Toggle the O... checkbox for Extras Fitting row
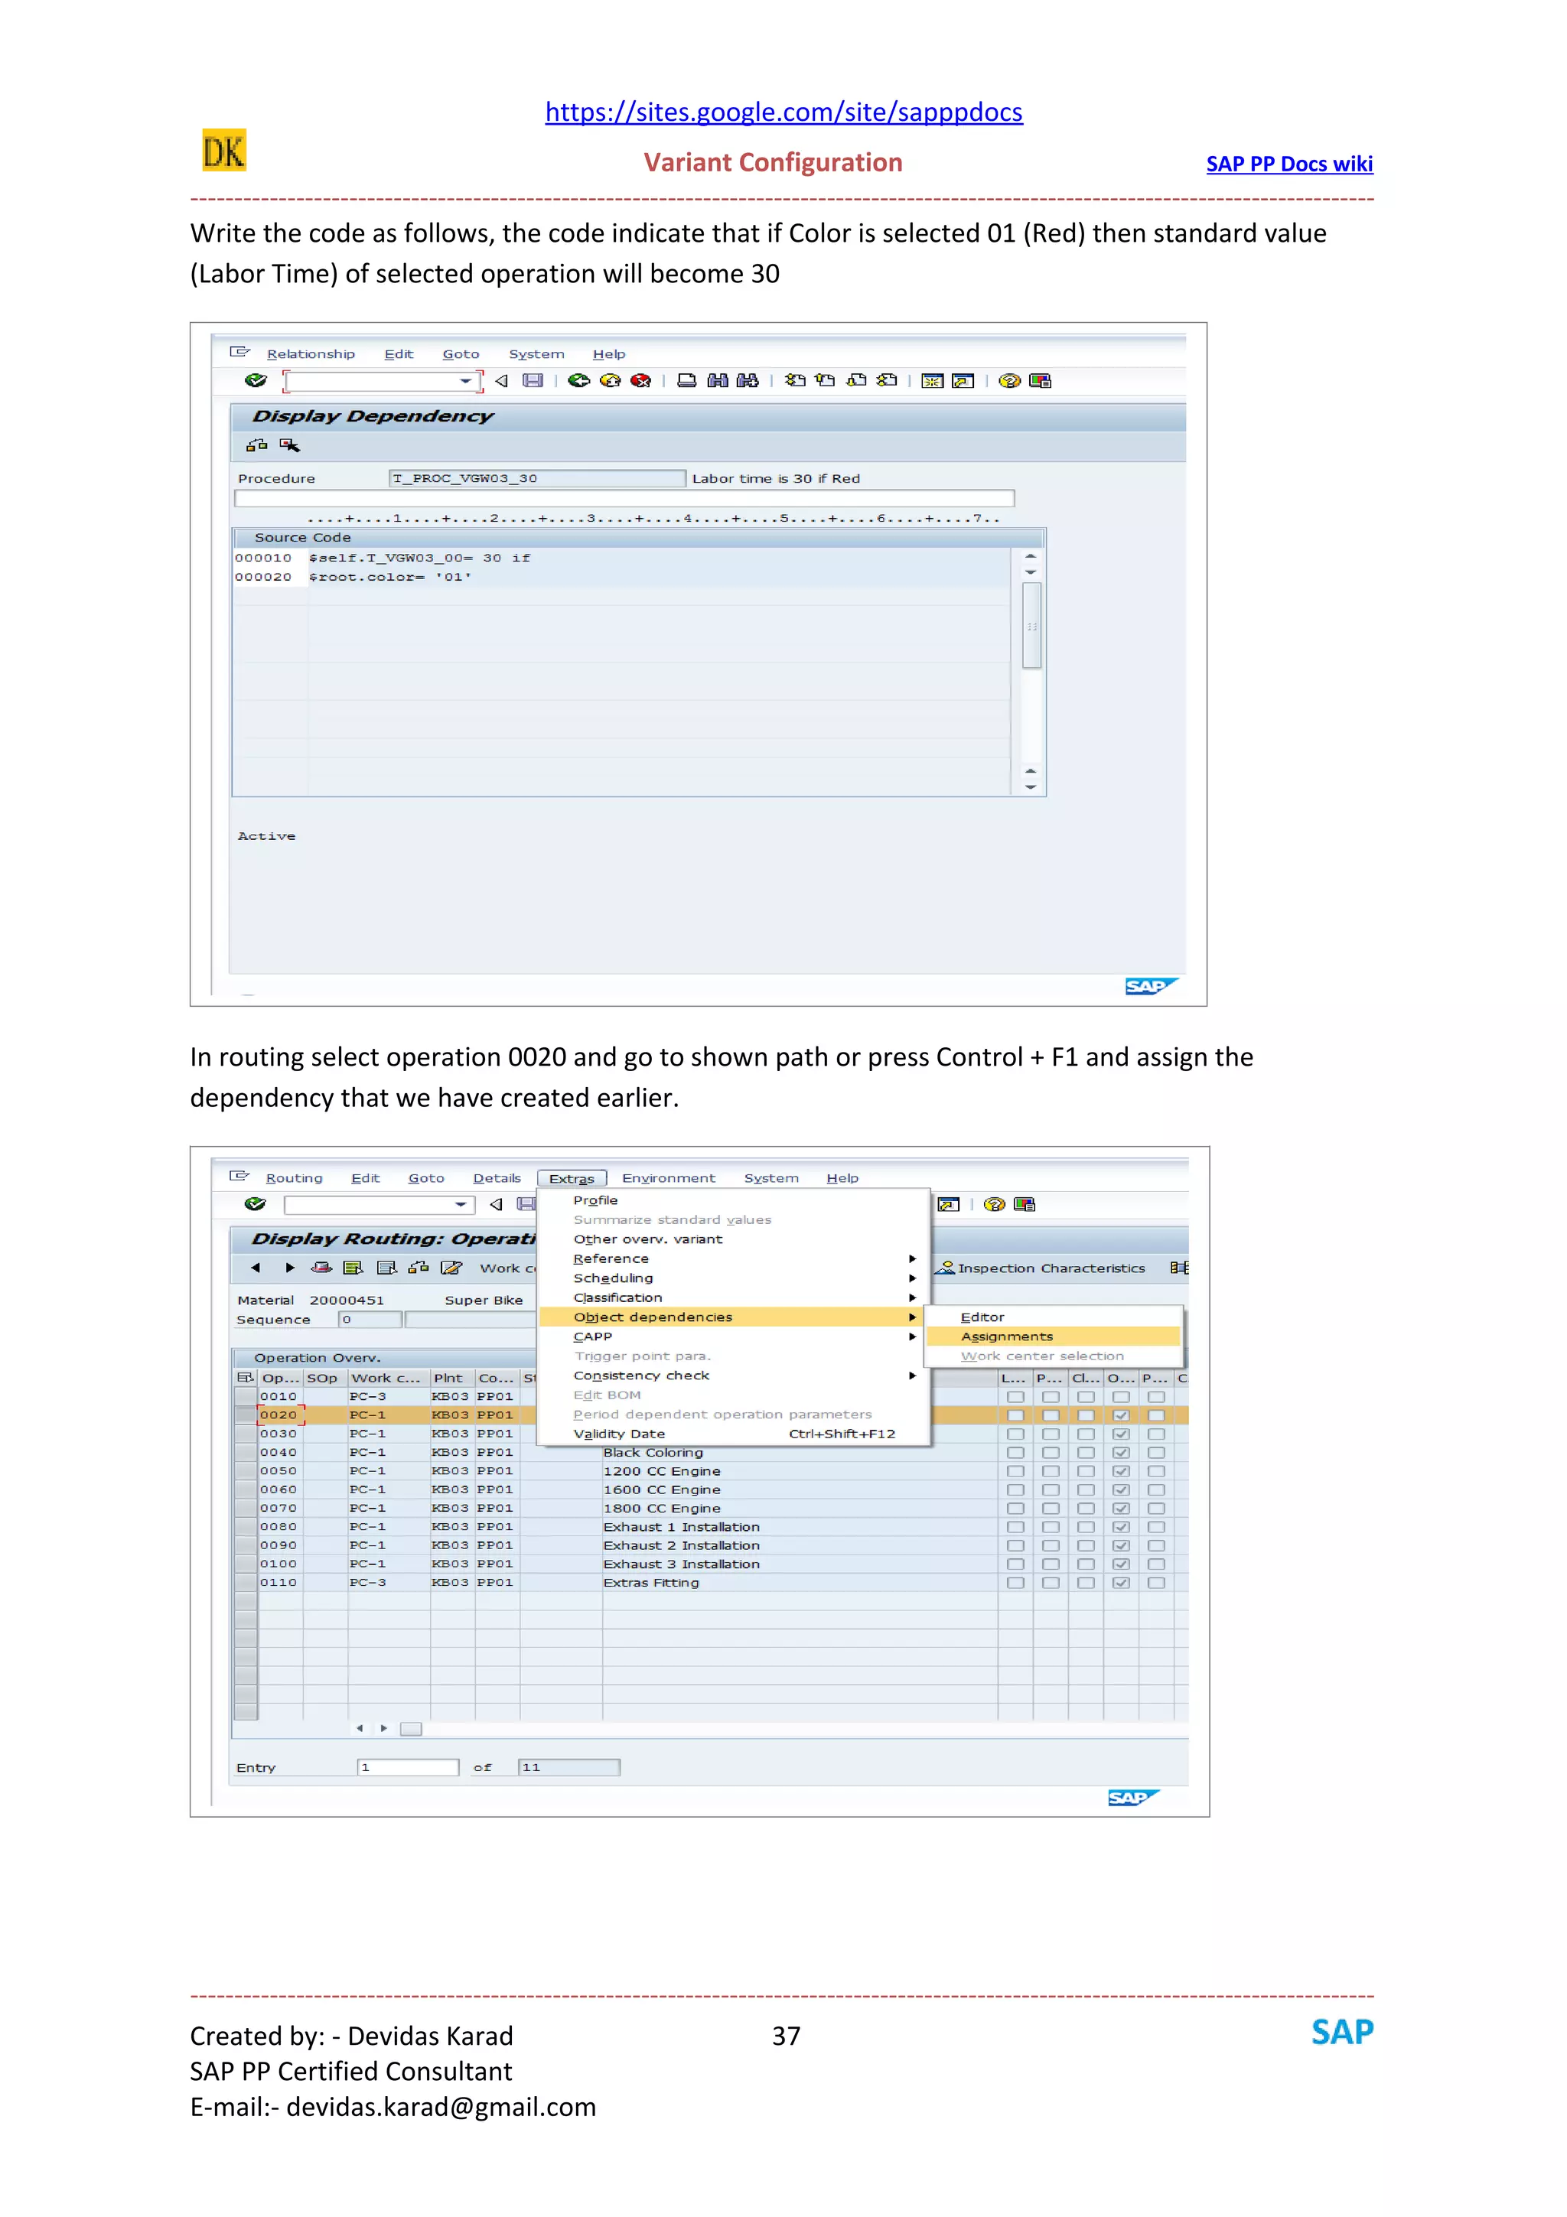Screen dimensions: 1567x2217 click(1121, 1583)
